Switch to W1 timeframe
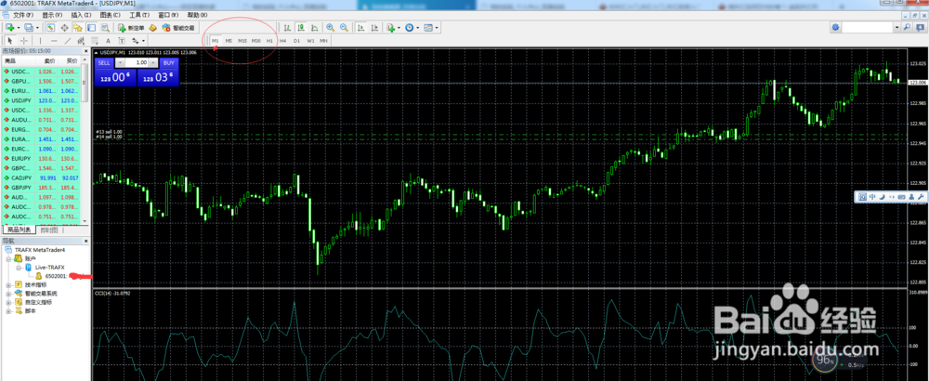Image resolution: width=929 pixels, height=381 pixels. [x=310, y=41]
